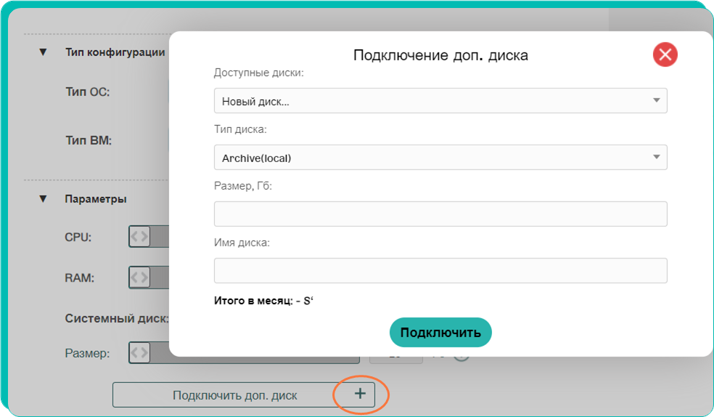Click the Итого в месяц text

[263, 301]
